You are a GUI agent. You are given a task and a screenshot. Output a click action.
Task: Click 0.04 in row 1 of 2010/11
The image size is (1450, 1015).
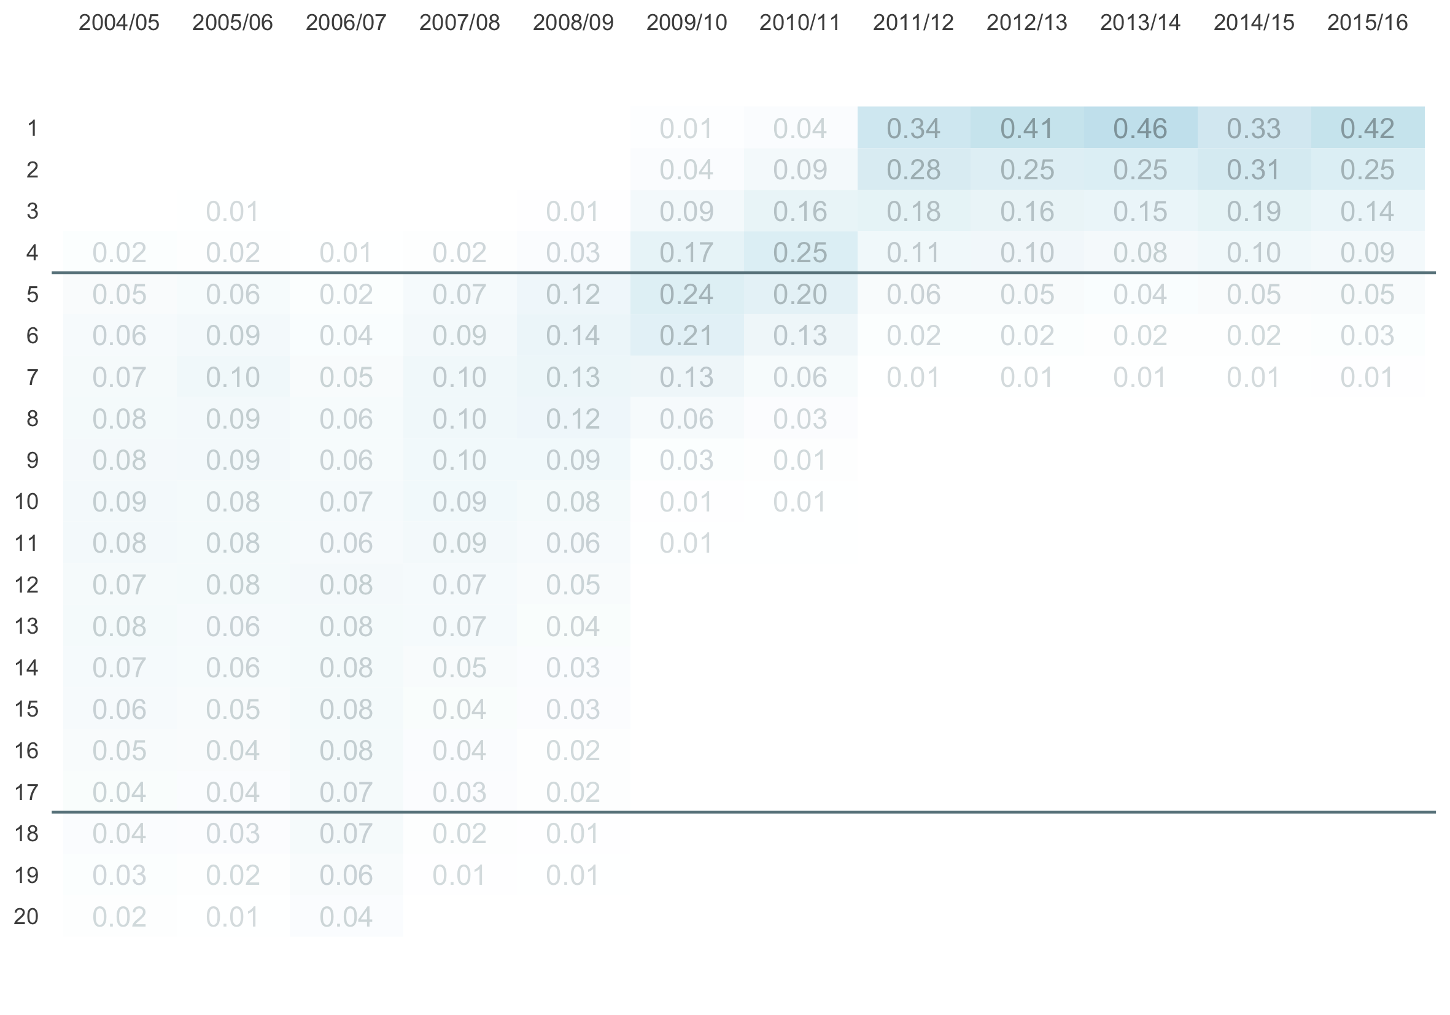pos(799,129)
